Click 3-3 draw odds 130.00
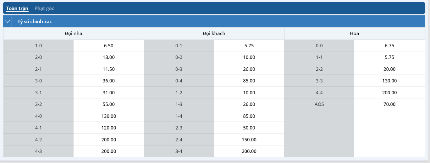The height and width of the screenshot is (163, 430). coord(389,81)
